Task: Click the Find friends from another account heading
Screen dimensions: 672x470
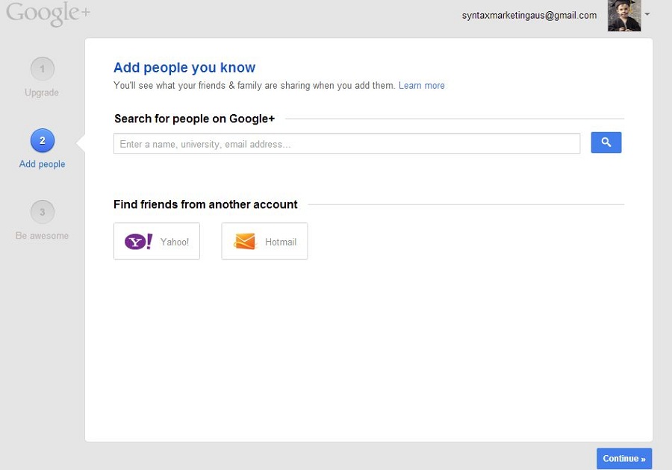Action: [205, 204]
